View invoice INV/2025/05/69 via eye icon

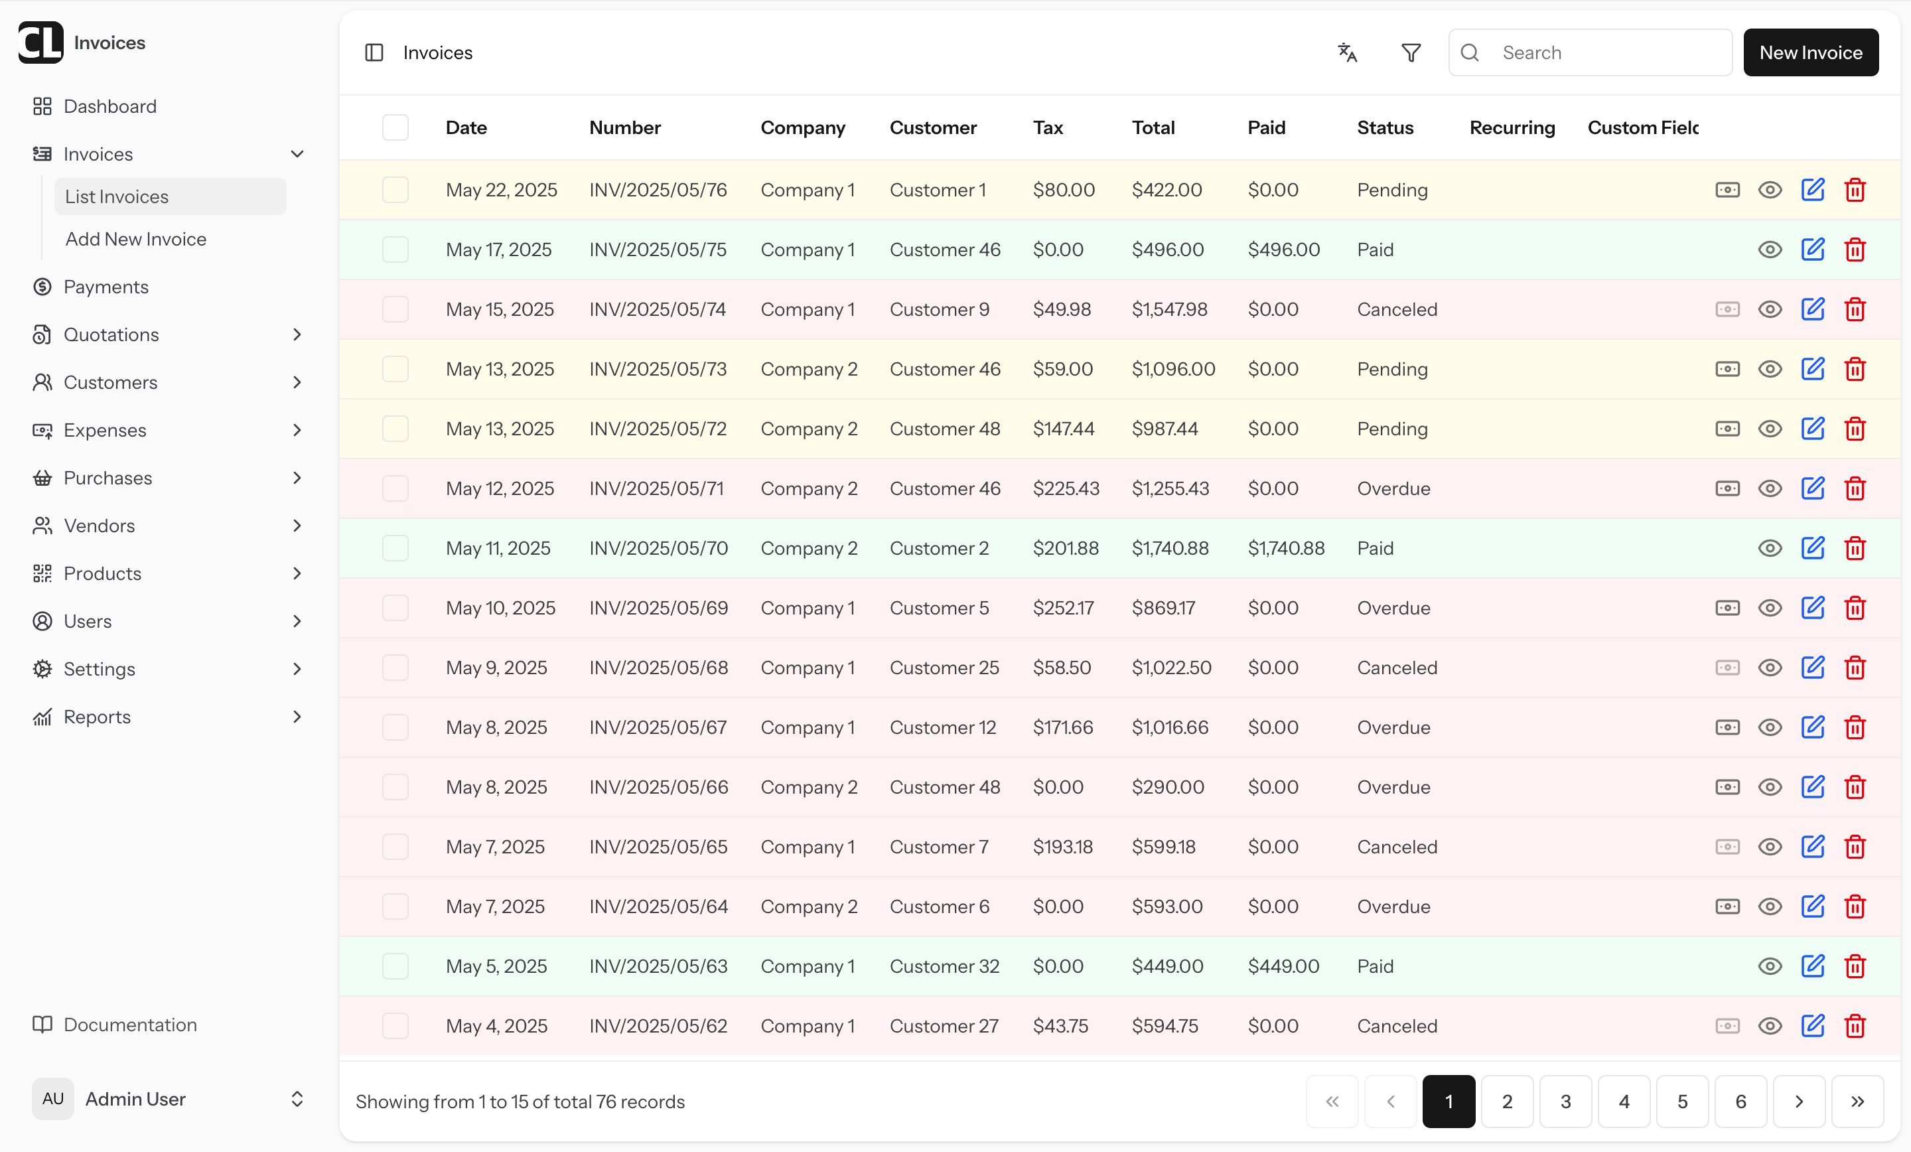pos(1770,609)
